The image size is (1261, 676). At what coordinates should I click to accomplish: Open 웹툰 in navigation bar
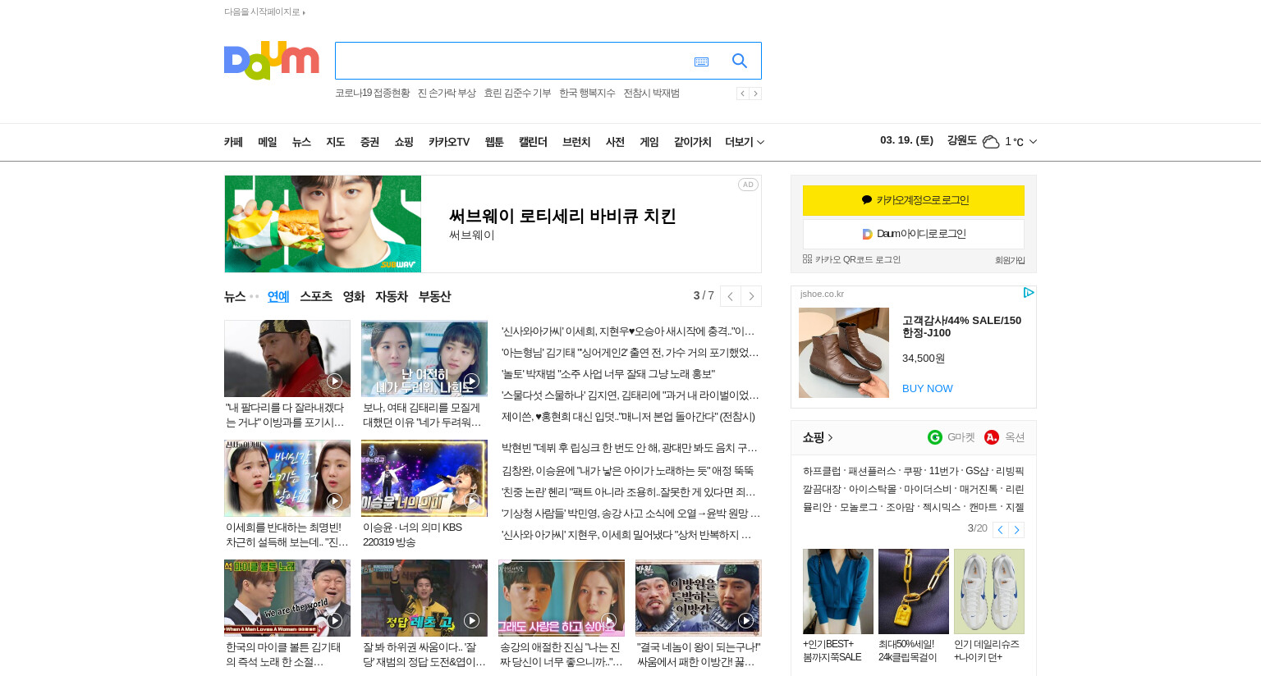pos(494,142)
